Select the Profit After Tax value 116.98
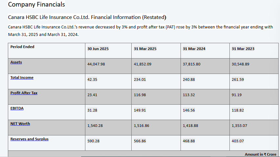280x157 pixels. [140, 95]
